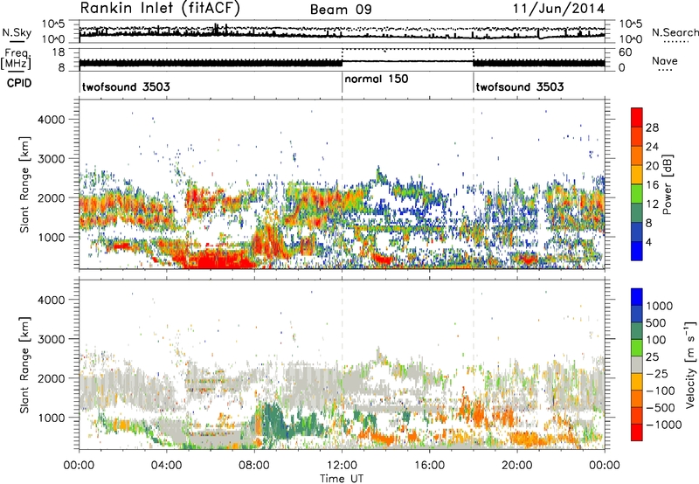This screenshot has height=484, width=699.
Task: Click the 'normal 150' CPID label
Action: pyautogui.click(x=377, y=79)
